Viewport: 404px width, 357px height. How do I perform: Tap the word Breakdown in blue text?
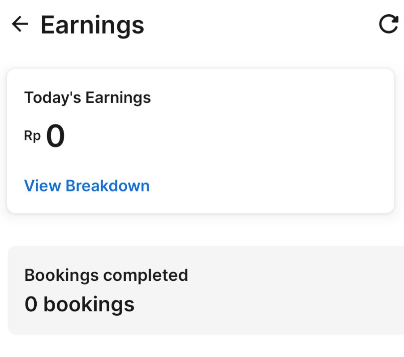pos(107,186)
